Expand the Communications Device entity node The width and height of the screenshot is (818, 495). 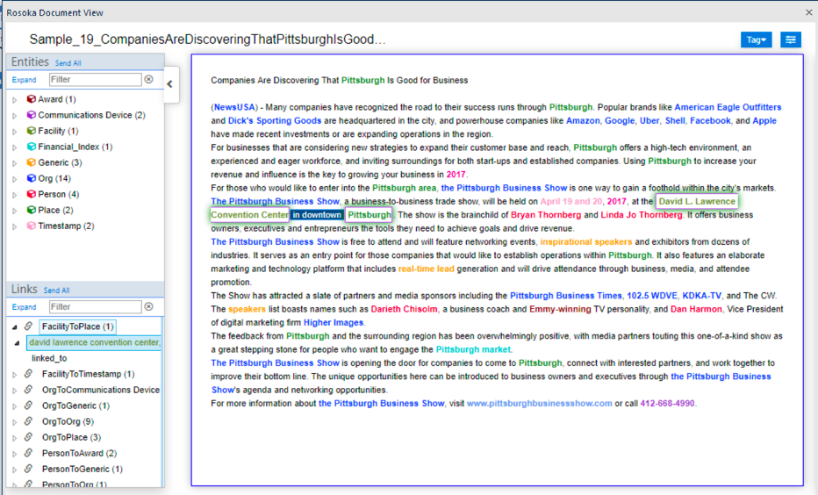(15, 115)
